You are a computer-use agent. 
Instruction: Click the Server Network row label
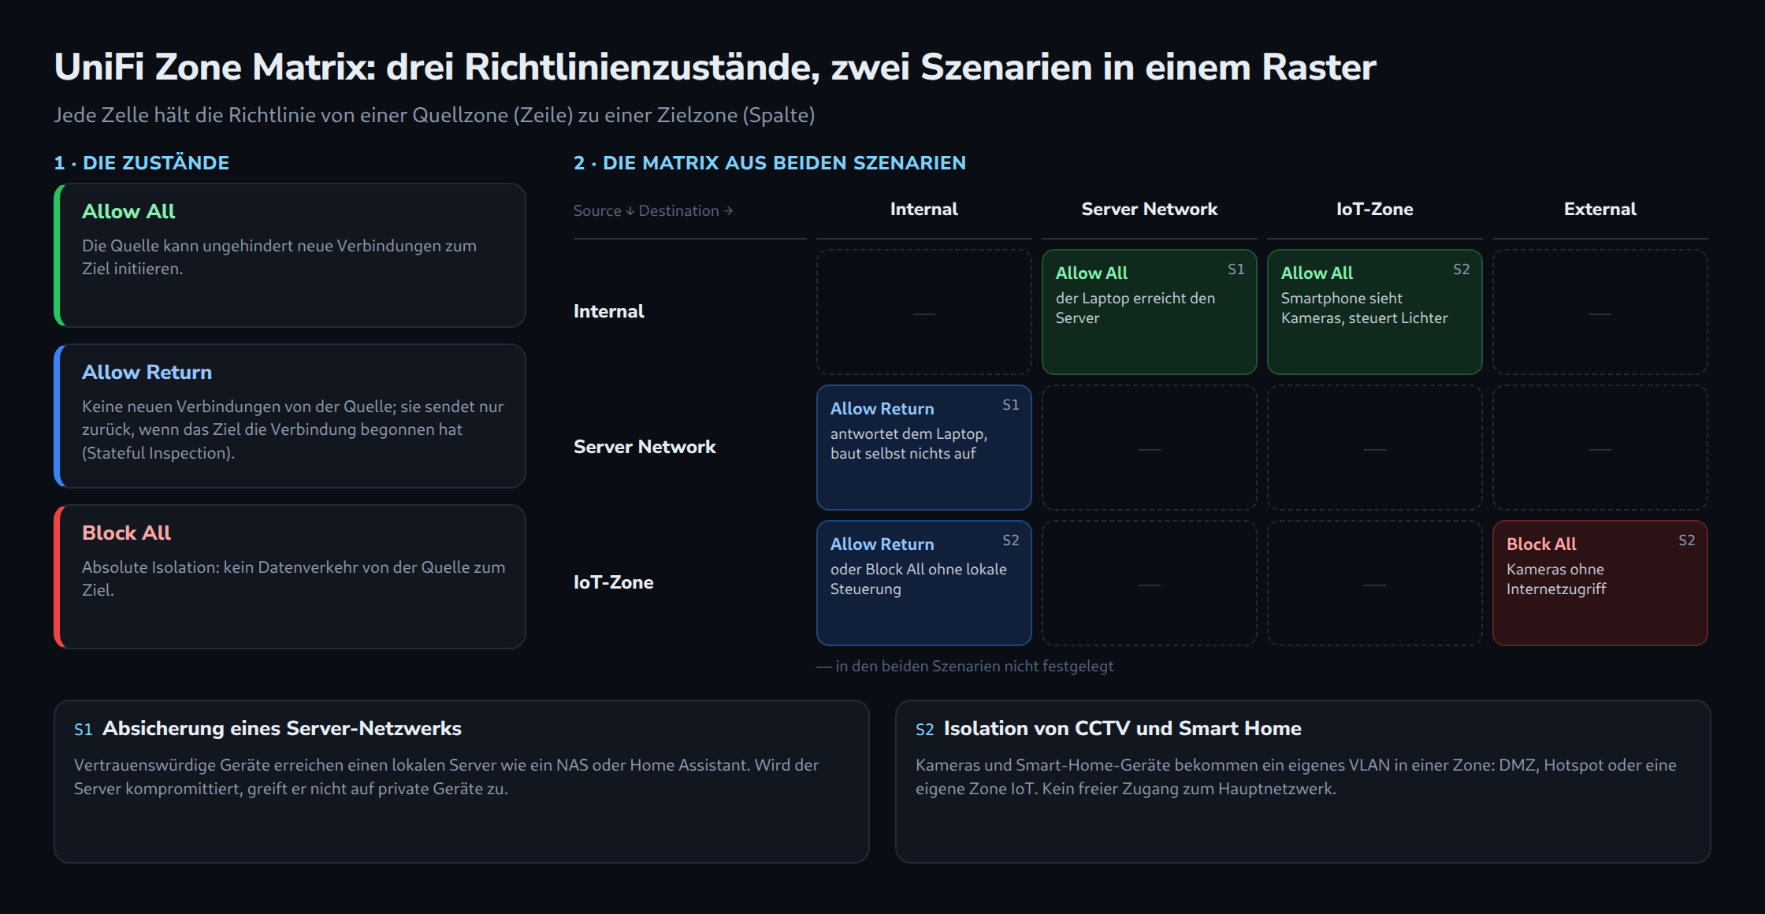(x=645, y=447)
